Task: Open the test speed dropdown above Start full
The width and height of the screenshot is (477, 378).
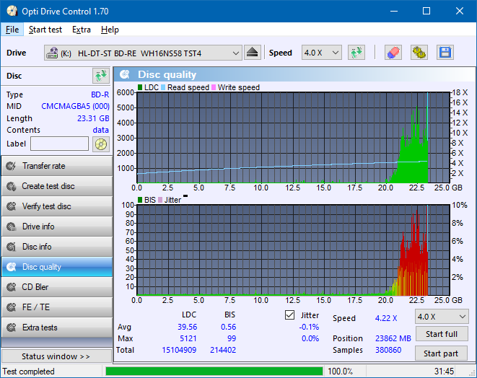Action: pos(442,317)
